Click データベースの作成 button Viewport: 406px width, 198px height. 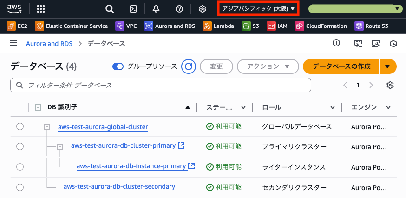pyautogui.click(x=341, y=66)
